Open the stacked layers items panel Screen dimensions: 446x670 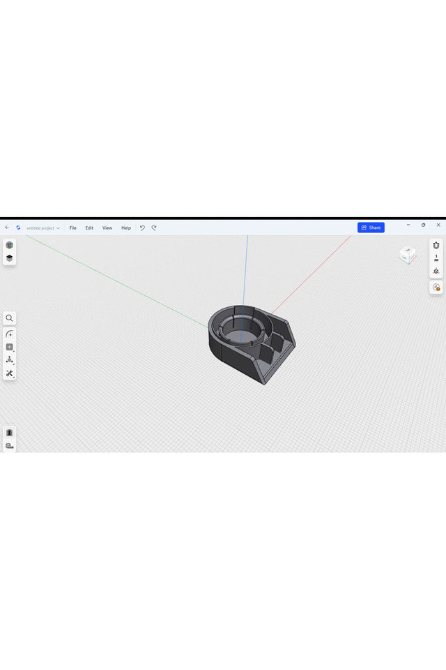point(9,258)
